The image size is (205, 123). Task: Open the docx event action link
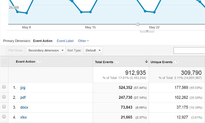[24, 107]
